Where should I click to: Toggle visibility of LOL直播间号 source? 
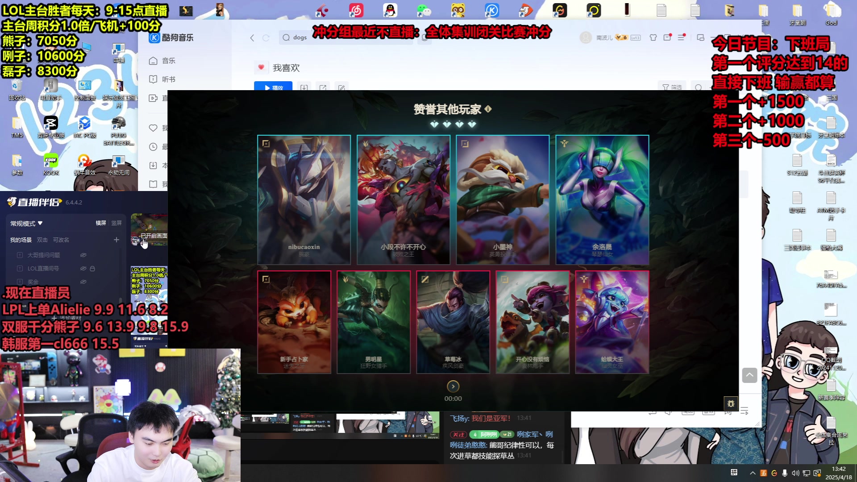click(x=83, y=269)
